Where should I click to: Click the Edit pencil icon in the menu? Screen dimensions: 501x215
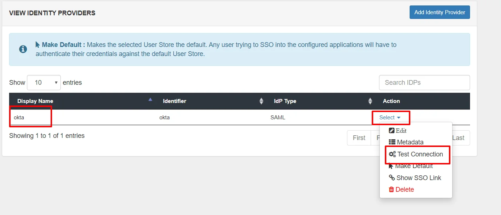(x=392, y=130)
